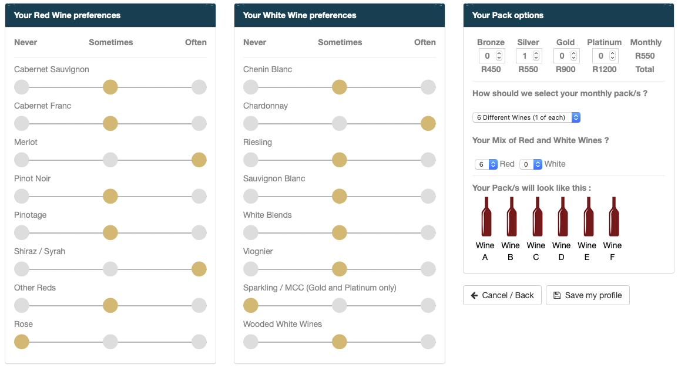Set Chardonnay preference to Sometimes
The image size is (678, 368).
[340, 124]
